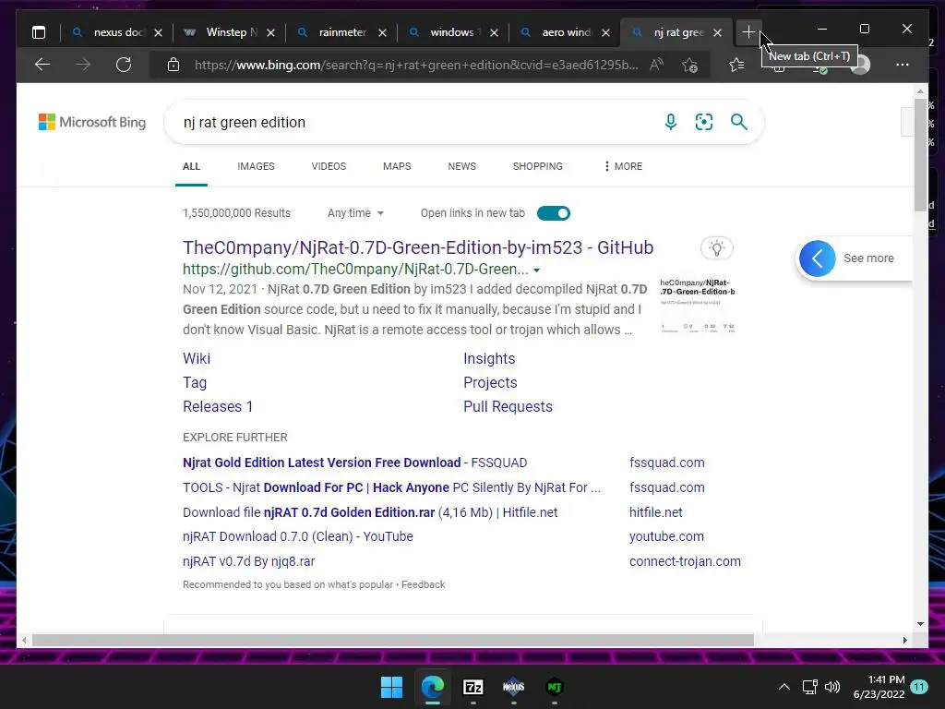
Task: Click the magnifier search button
Action: pyautogui.click(x=739, y=122)
